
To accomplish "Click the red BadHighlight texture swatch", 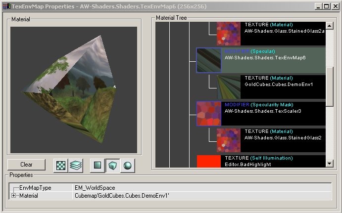I will pyautogui.click(x=208, y=161).
